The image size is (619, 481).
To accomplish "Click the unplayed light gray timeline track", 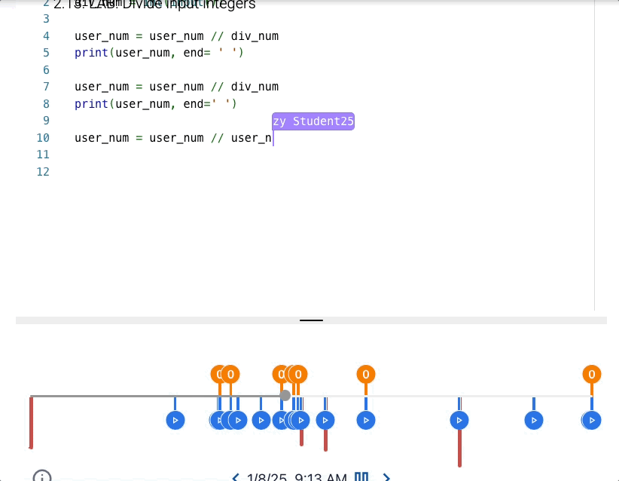I will point(442,396).
